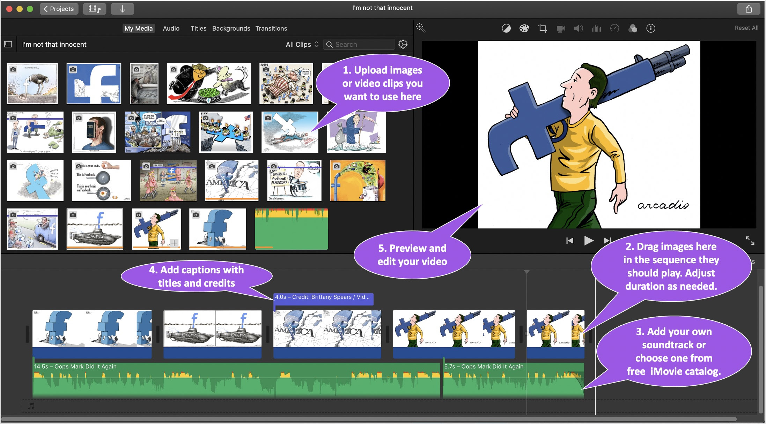Switch to Titles tab

tap(198, 28)
